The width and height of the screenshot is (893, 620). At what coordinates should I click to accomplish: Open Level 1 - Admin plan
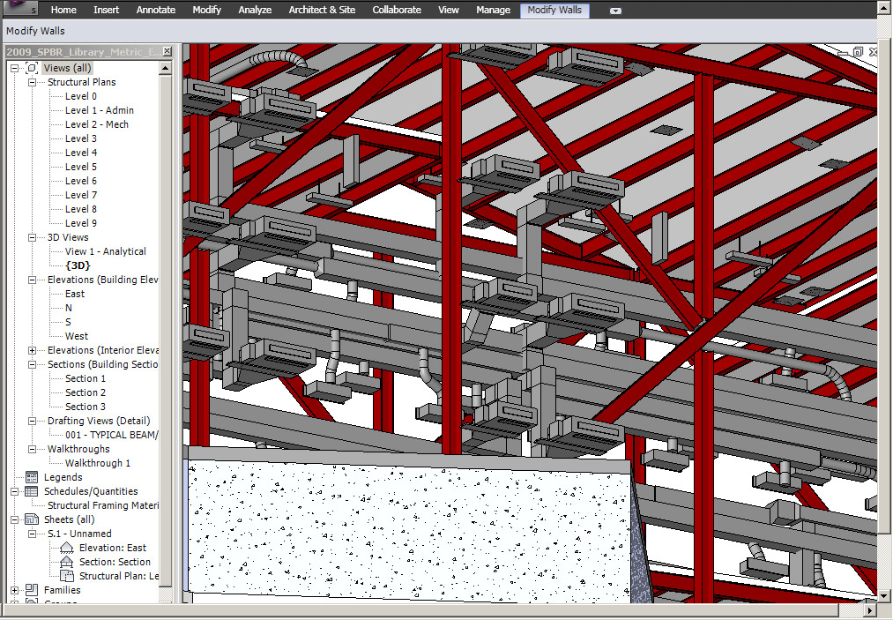100,110
